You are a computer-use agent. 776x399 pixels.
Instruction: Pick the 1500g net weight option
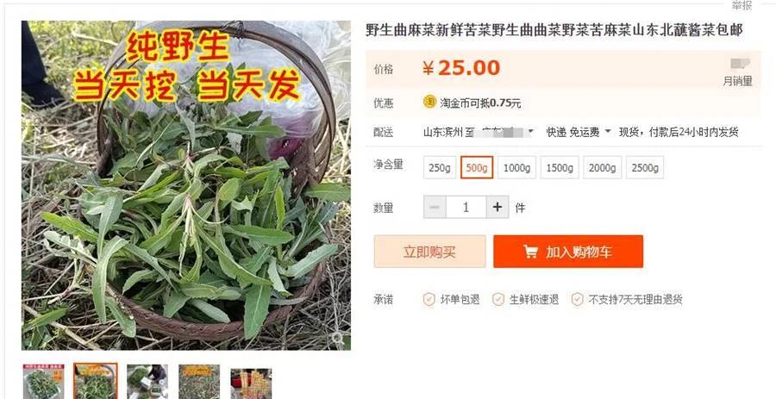coord(560,167)
